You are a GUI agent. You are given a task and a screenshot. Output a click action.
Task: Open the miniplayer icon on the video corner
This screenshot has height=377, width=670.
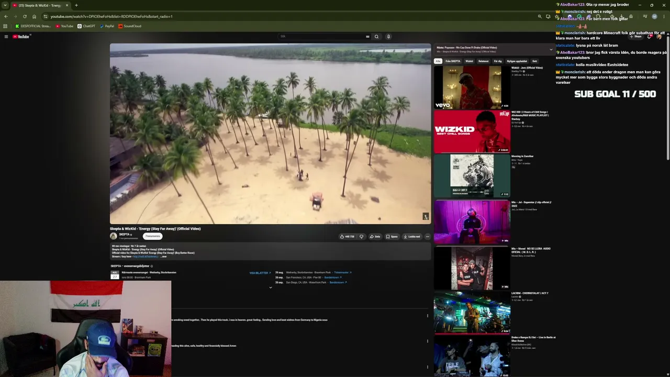tap(426, 216)
